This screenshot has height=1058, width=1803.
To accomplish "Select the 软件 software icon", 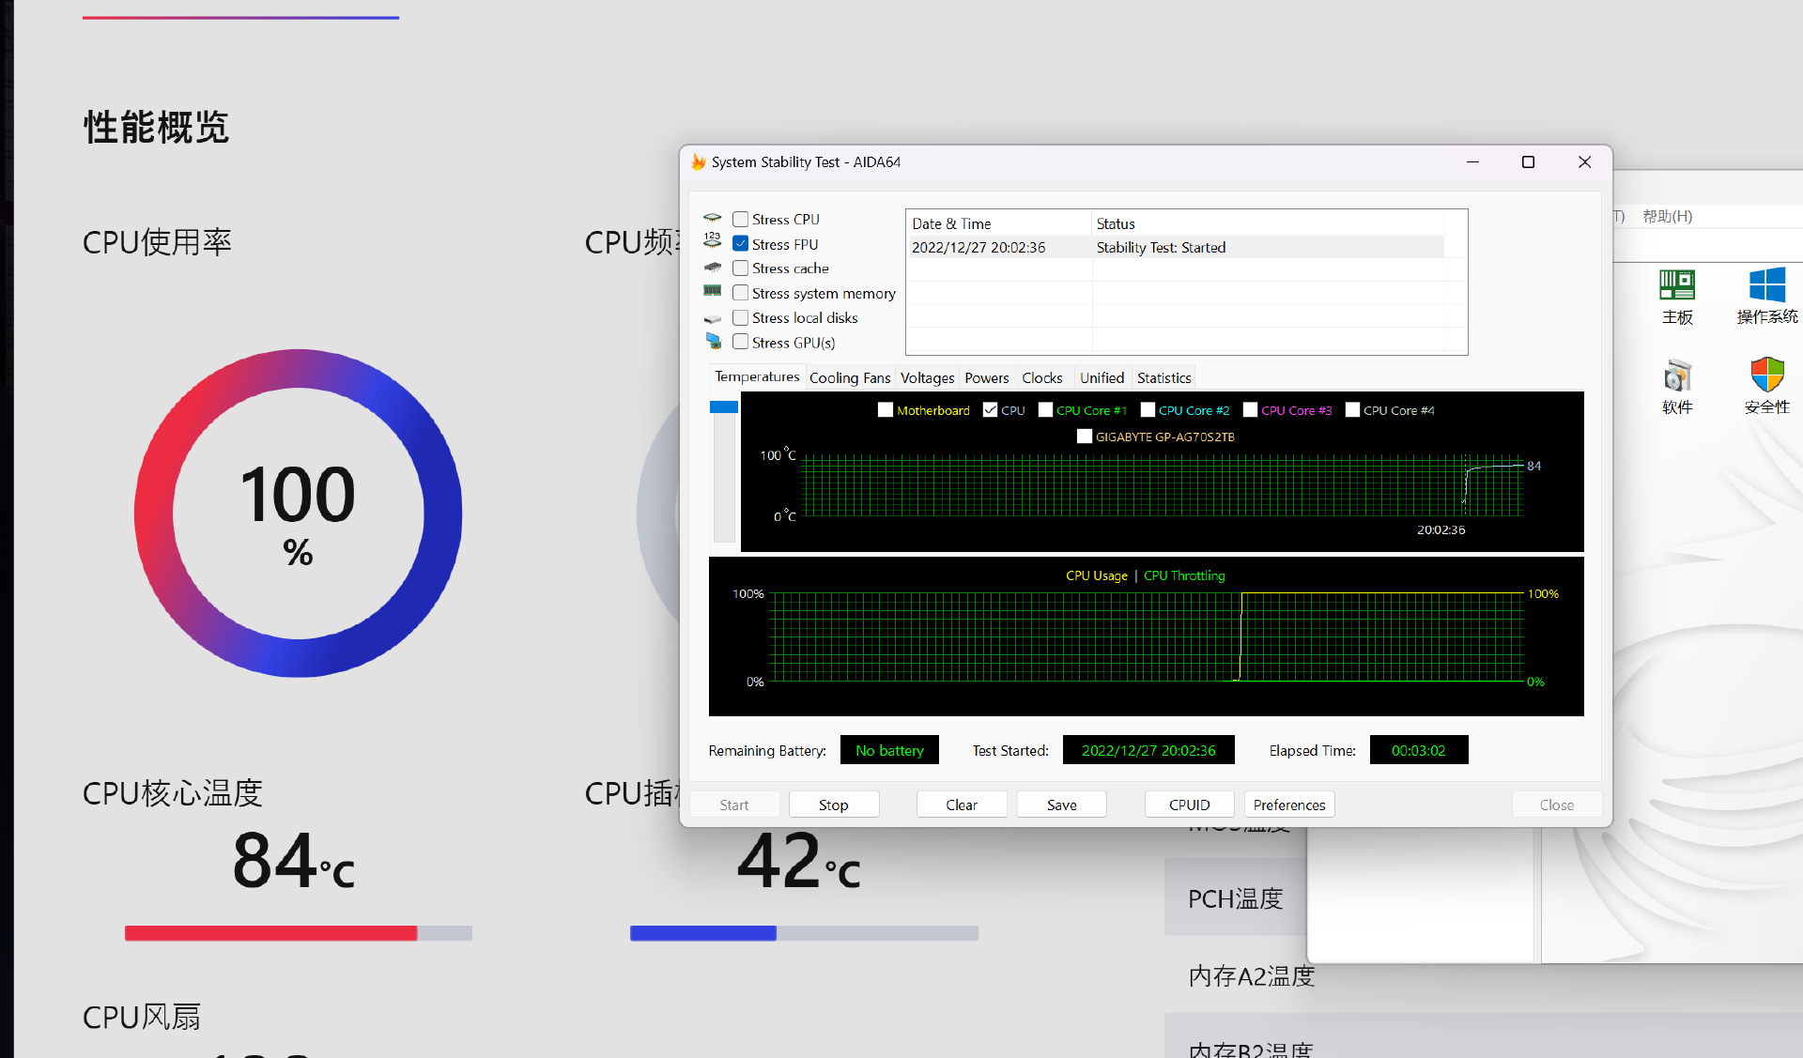I will 1677,376.
